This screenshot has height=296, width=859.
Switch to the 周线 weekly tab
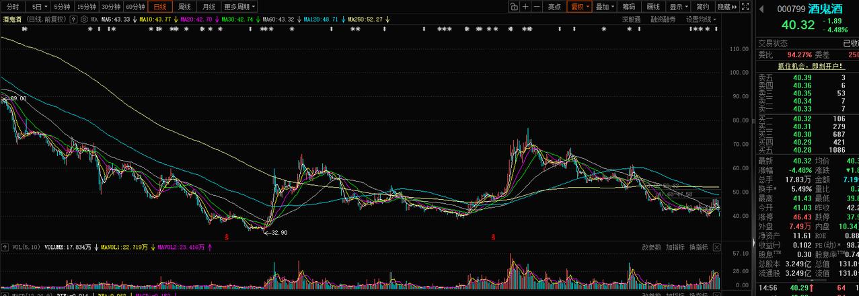point(184,7)
